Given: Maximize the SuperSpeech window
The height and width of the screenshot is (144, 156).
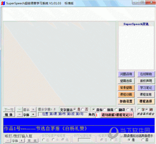Looking at the screenshot, I should pyautogui.click(x=142, y=2).
